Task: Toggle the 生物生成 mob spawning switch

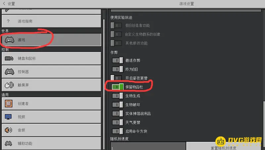Action: [x=118, y=96]
